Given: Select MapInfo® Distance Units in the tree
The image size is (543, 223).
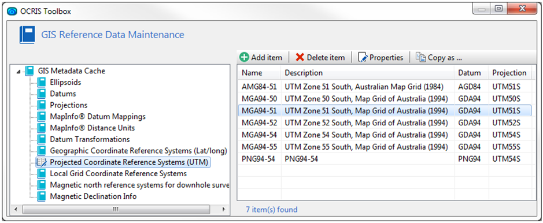Looking at the screenshot, I should 93,128.
